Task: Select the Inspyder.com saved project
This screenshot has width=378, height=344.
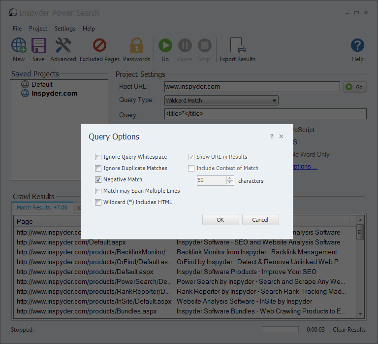Action: click(x=55, y=94)
